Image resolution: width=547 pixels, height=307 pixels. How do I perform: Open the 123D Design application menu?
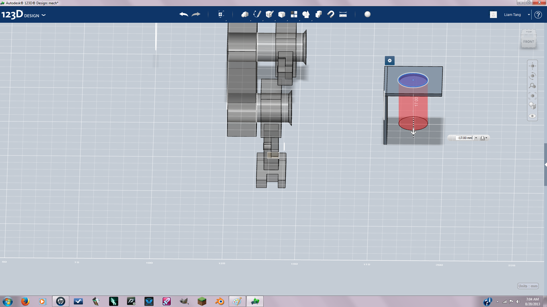23,15
